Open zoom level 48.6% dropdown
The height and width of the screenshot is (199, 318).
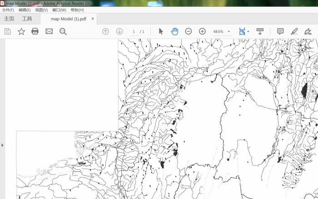pos(229,32)
